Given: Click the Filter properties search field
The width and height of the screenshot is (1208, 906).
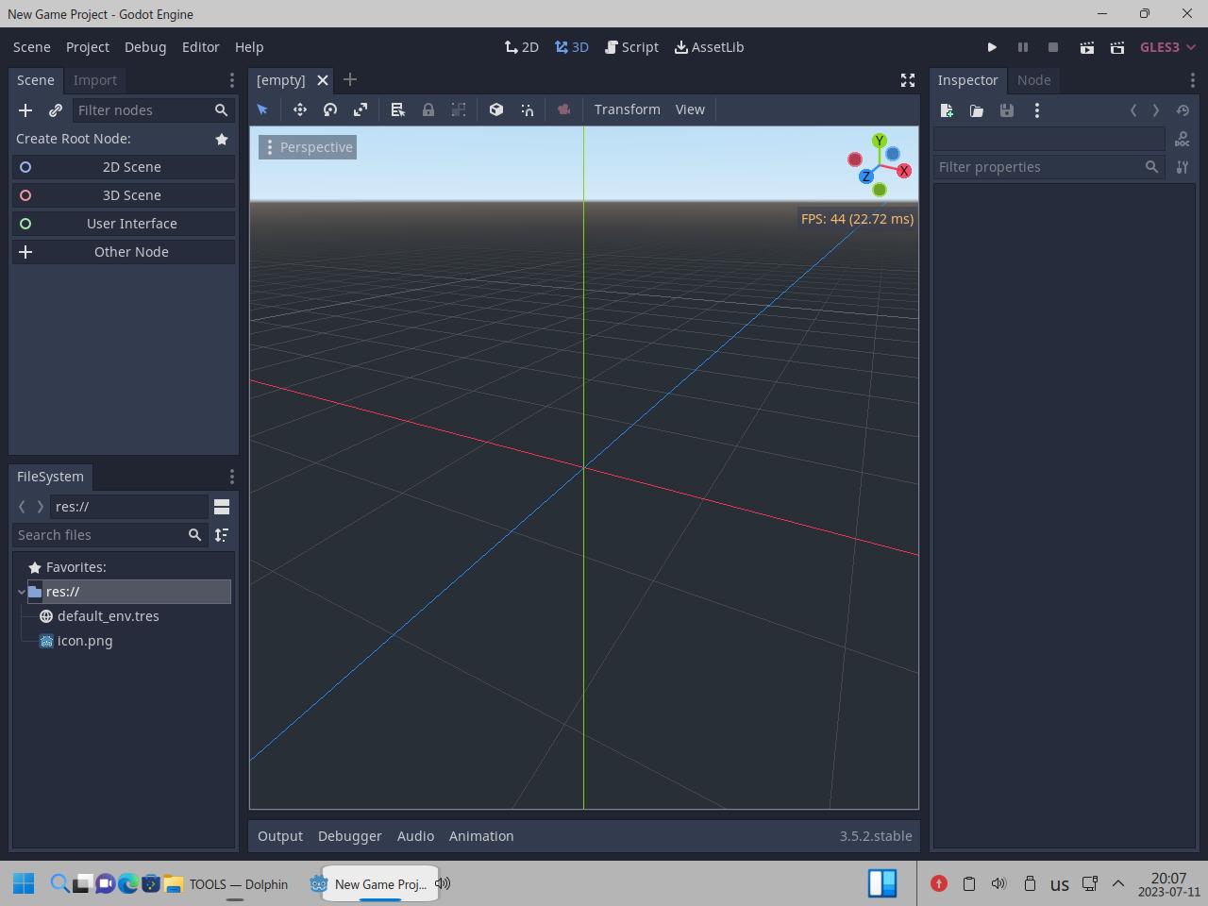Looking at the screenshot, I should click(x=1038, y=167).
